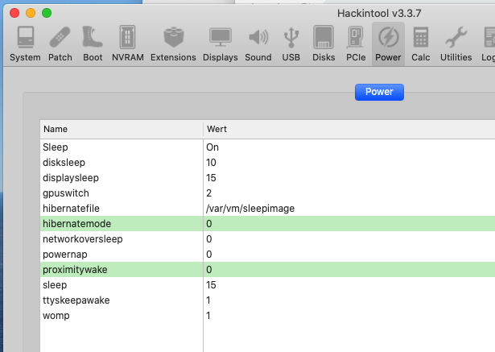Select the hibernatemode row

pyautogui.click(x=76, y=224)
